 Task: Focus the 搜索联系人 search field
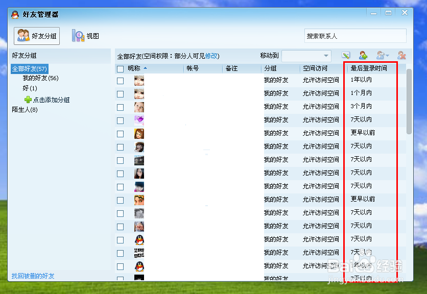[x=355, y=36]
